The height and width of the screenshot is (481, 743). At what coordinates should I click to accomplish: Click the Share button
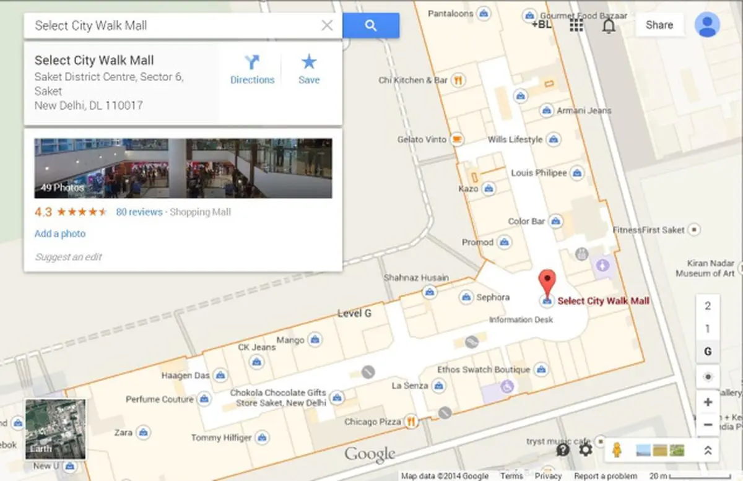(x=659, y=25)
